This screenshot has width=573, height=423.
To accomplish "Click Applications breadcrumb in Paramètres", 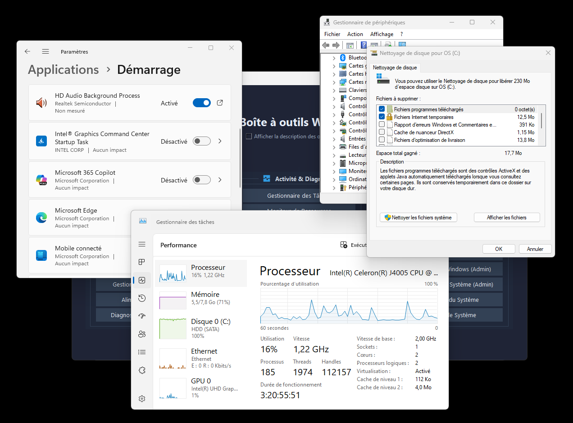I will [64, 70].
